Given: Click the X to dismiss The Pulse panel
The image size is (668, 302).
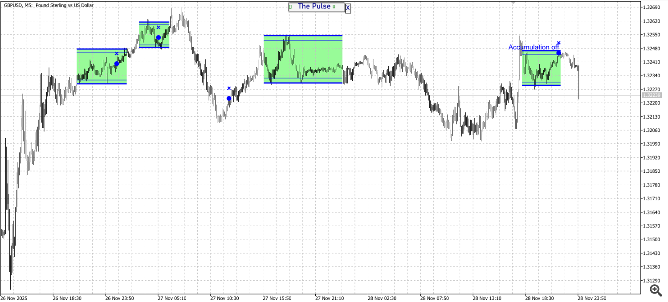Looking at the screenshot, I should pyautogui.click(x=347, y=8).
